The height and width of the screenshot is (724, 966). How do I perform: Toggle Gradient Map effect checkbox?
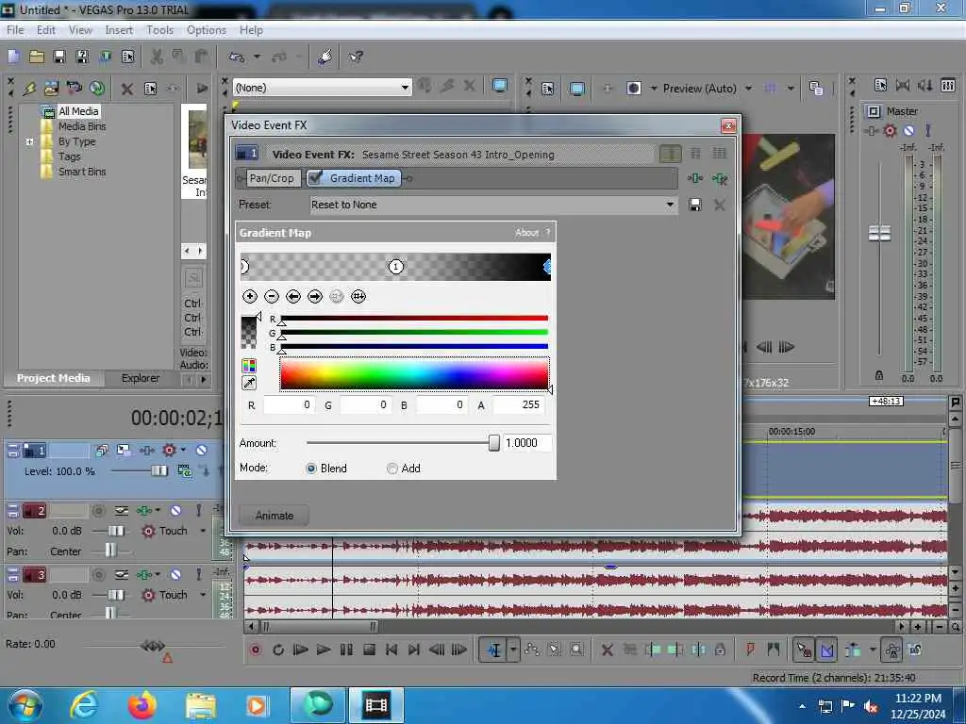click(315, 178)
